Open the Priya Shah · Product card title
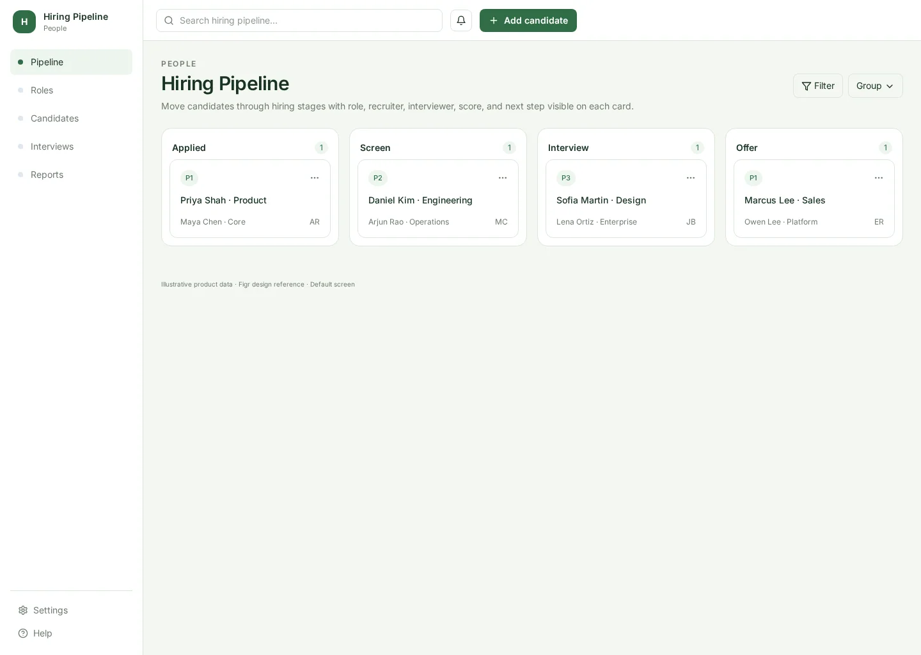Image resolution: width=921 pixels, height=655 pixels. pyautogui.click(x=223, y=200)
